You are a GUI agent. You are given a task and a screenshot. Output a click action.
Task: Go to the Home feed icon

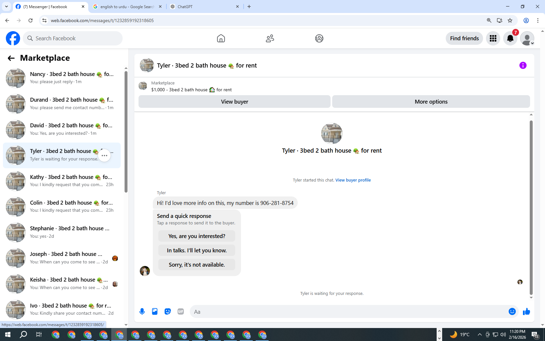(221, 38)
